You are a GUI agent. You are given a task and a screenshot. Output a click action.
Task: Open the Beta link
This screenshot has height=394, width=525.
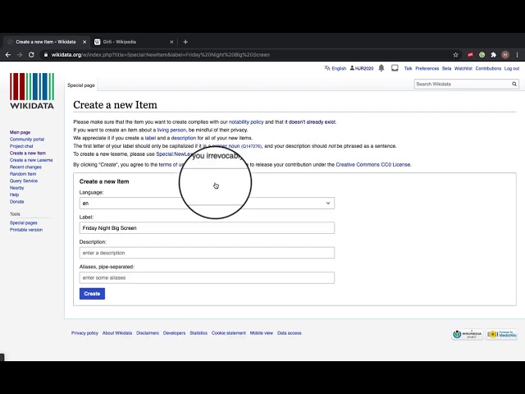pyautogui.click(x=446, y=68)
